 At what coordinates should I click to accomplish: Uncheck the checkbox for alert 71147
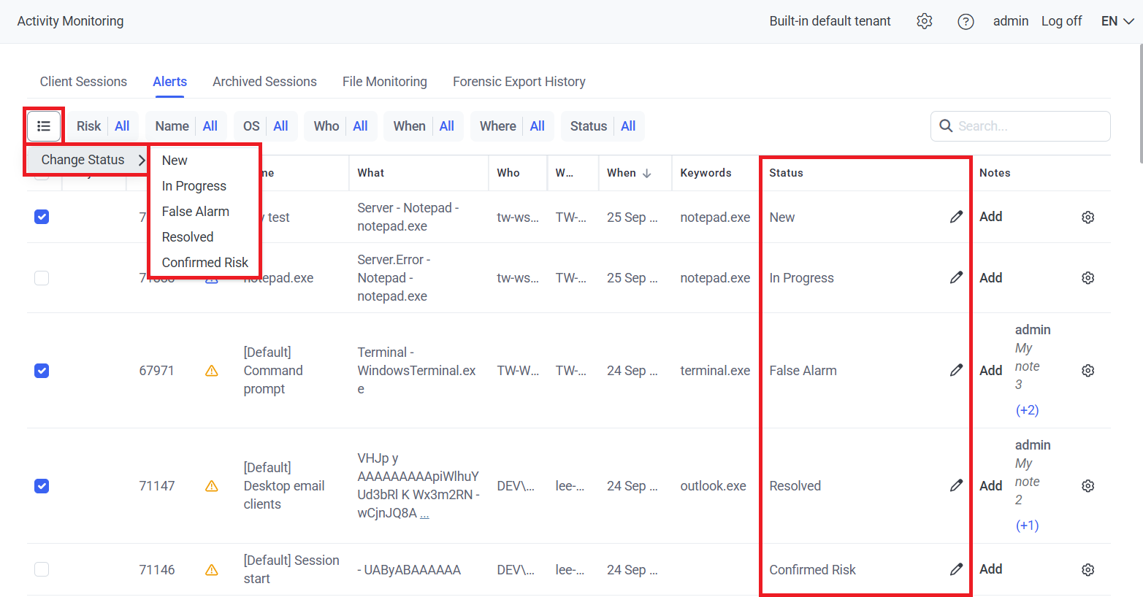point(42,486)
